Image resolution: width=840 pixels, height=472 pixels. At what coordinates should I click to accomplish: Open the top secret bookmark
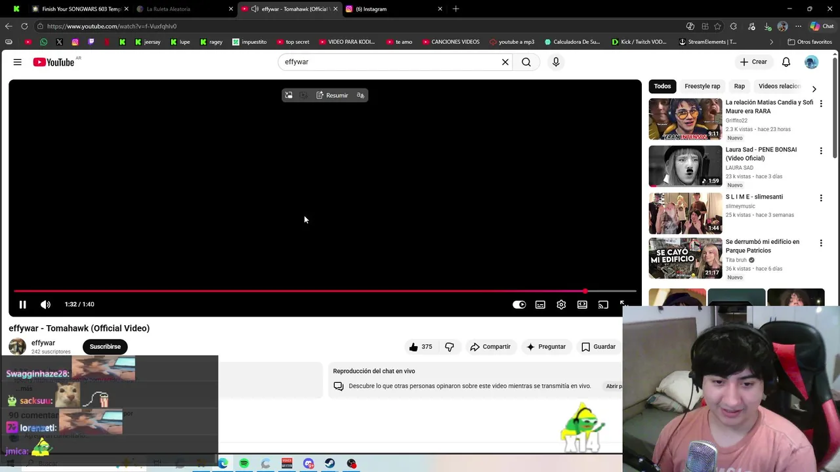[293, 42]
